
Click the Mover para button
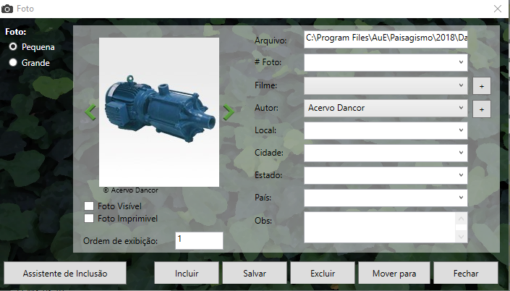coord(394,274)
